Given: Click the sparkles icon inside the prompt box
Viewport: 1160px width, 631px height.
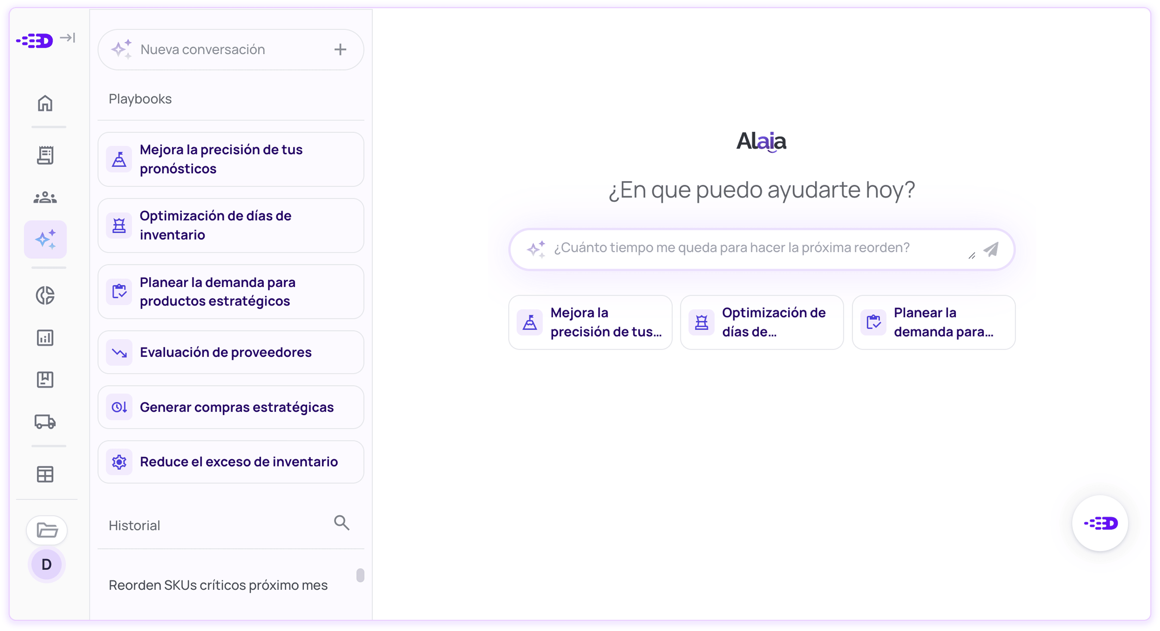Looking at the screenshot, I should tap(536, 249).
